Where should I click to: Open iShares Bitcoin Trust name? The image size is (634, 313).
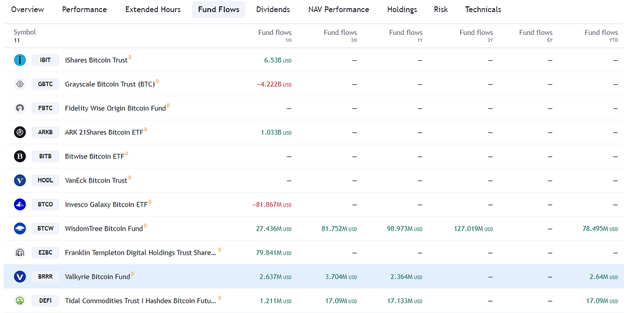coord(96,60)
